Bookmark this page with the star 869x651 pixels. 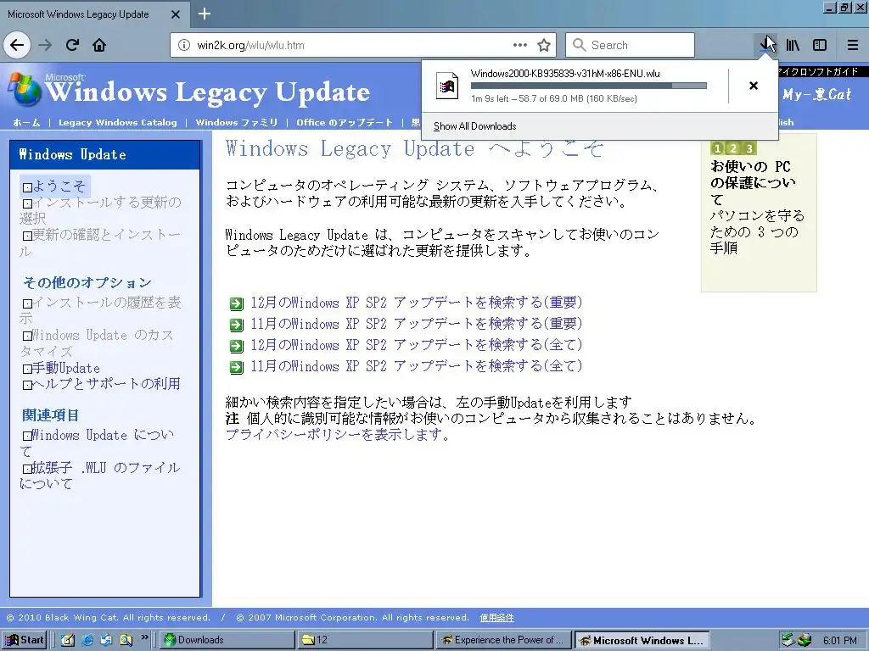pyautogui.click(x=544, y=45)
